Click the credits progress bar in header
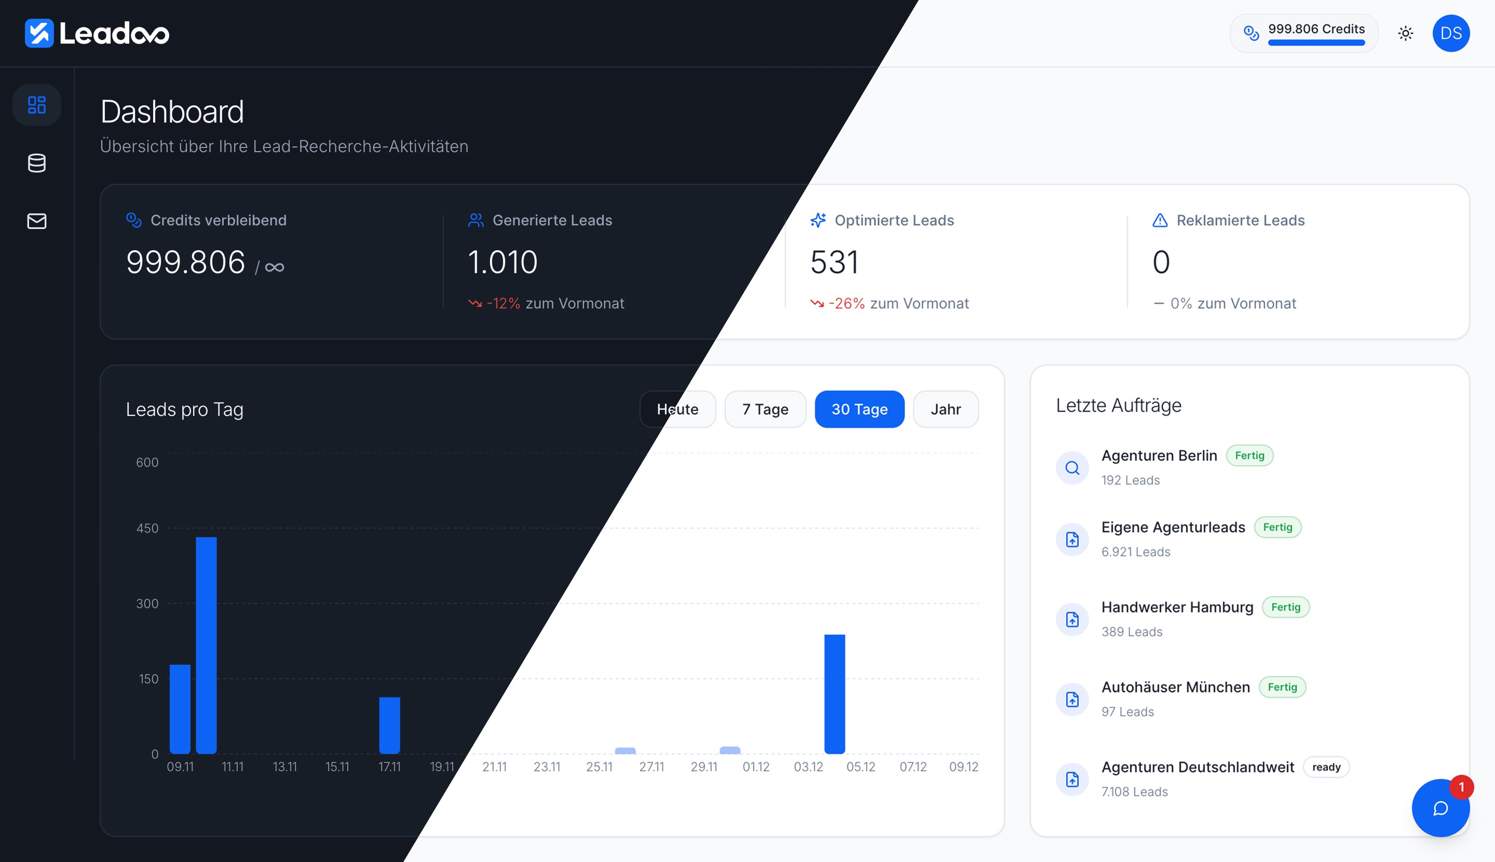Screen dimensions: 1495x862 1316,43
